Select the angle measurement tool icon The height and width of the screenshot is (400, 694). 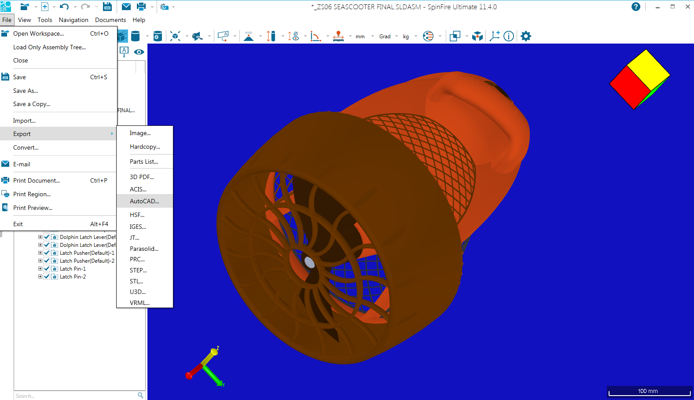coord(316,36)
